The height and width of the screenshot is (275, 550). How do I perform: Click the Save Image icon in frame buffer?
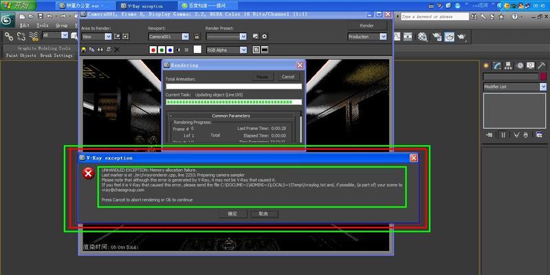coord(84,49)
